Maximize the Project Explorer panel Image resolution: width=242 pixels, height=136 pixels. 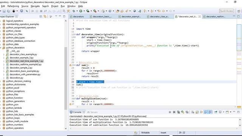pos(64,16)
